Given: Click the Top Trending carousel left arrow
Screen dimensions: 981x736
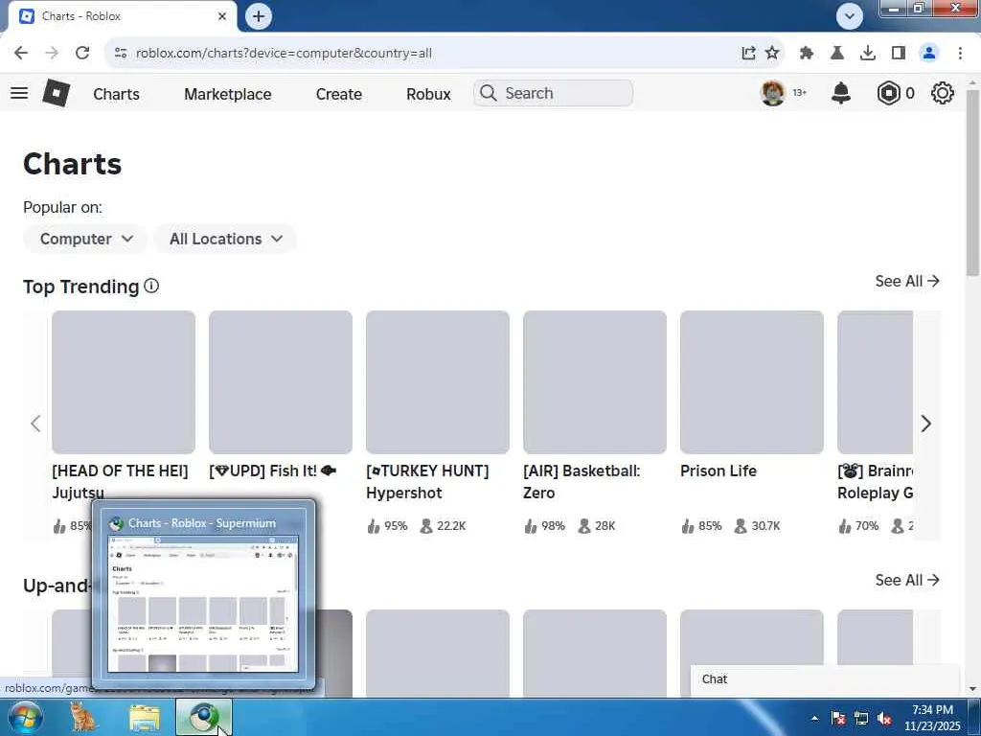Looking at the screenshot, I should coord(35,424).
